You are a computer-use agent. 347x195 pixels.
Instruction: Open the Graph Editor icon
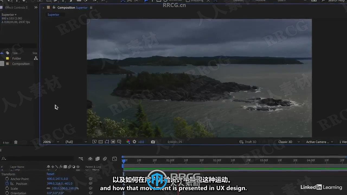(x=114, y=159)
